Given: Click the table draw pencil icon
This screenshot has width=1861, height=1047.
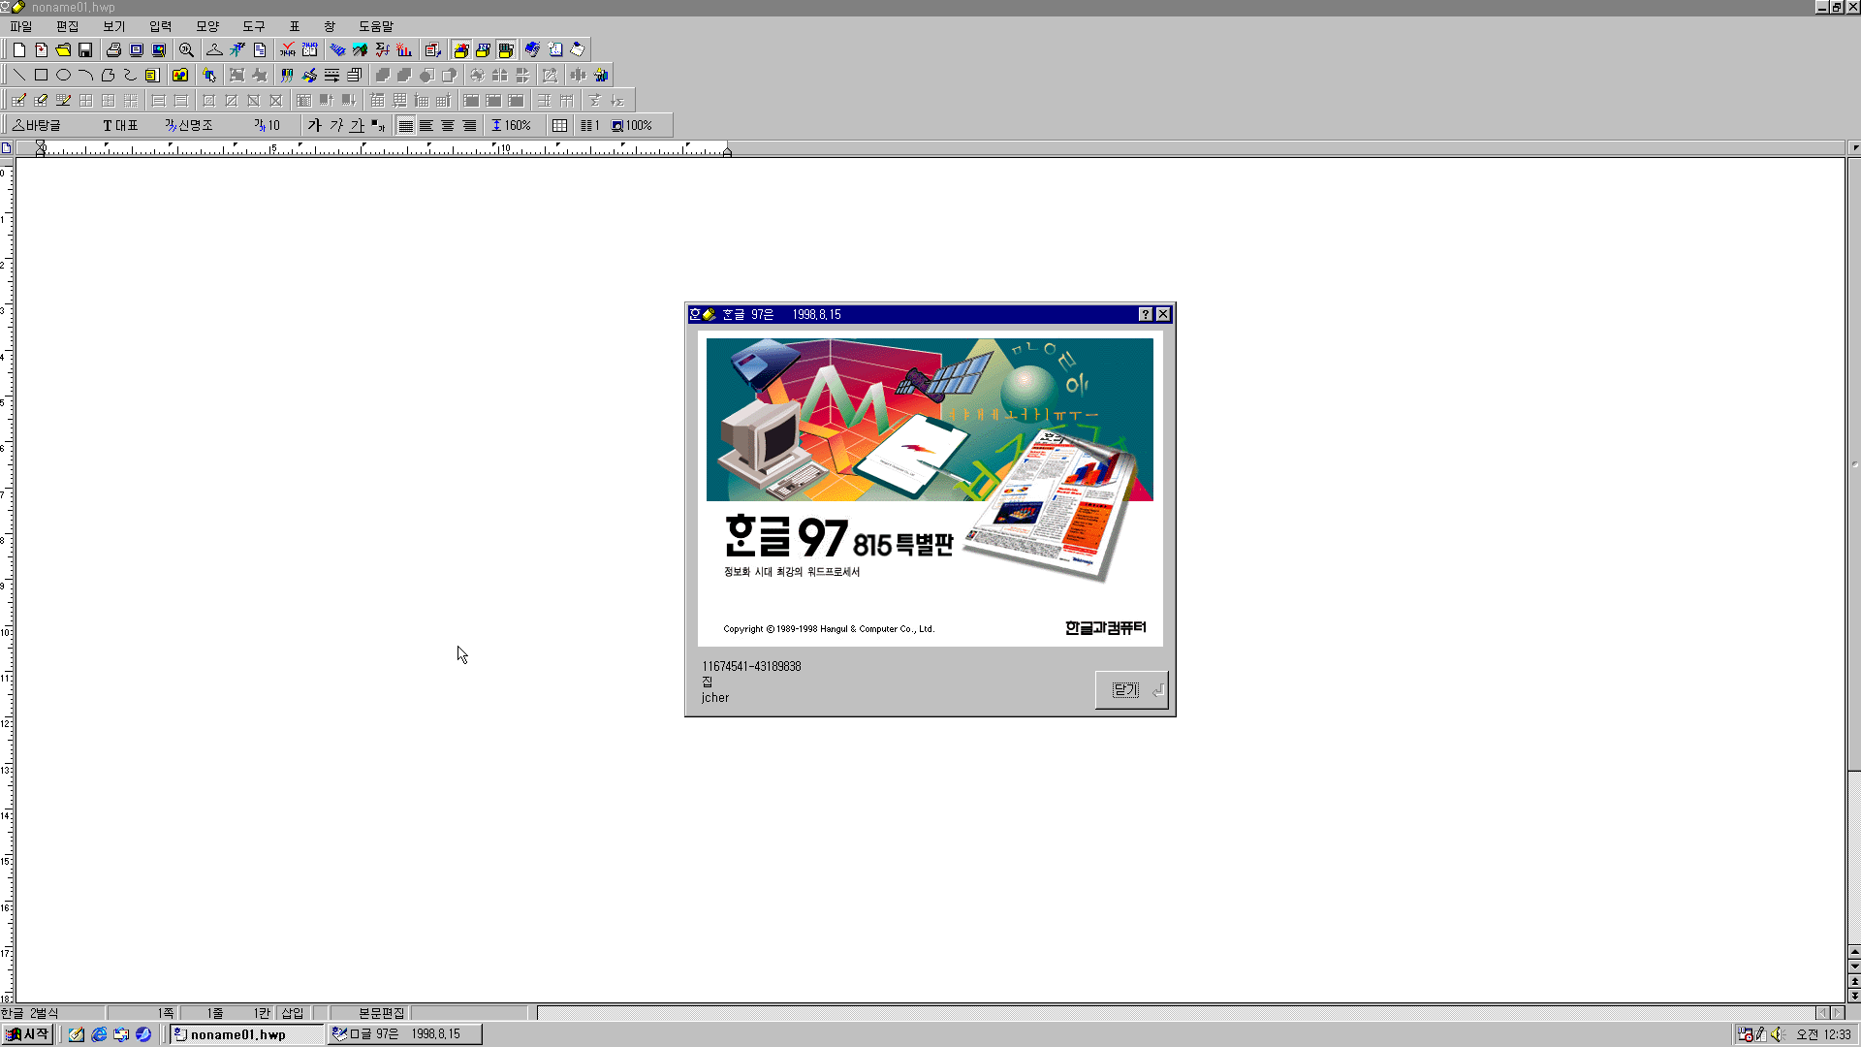Looking at the screenshot, I should coord(18,100).
